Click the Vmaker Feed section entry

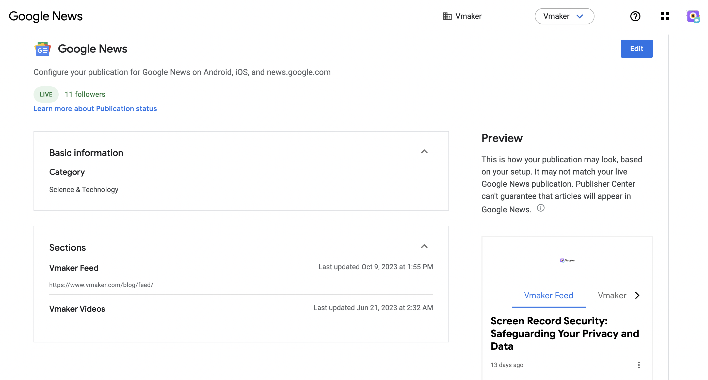74,268
